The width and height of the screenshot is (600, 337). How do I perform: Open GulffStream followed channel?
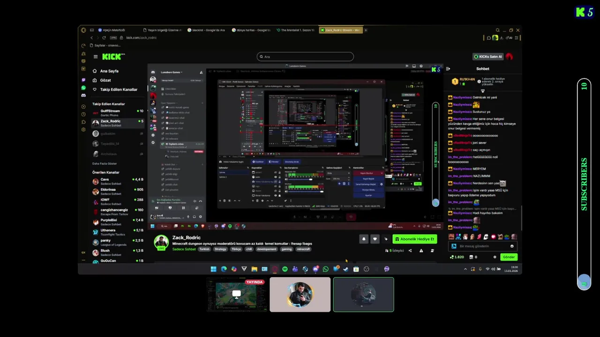118,112
